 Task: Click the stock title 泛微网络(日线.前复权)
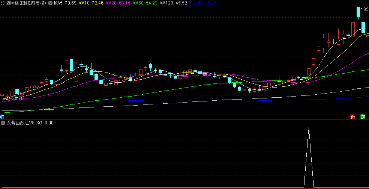pos(24,3)
